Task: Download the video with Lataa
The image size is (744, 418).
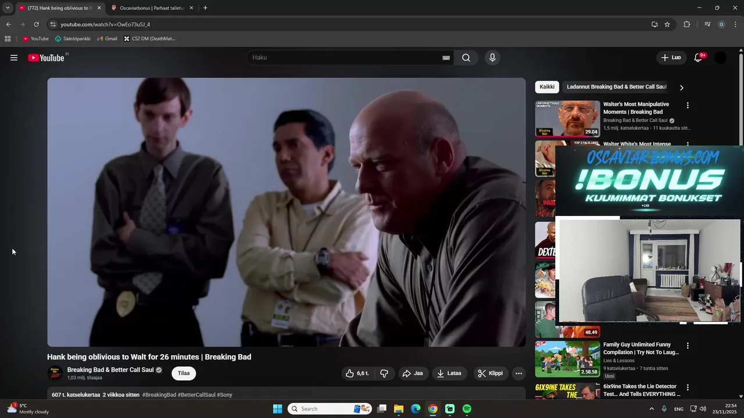Action: [x=449, y=373]
